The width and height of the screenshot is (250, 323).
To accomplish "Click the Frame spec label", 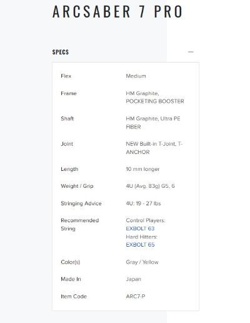I will (x=69, y=93).
